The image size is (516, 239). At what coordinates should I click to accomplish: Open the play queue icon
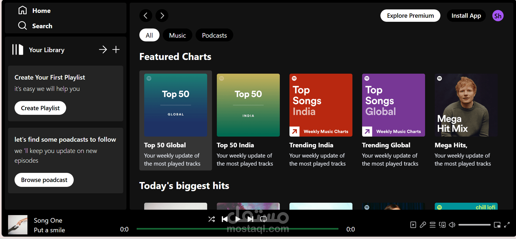pos(433,225)
